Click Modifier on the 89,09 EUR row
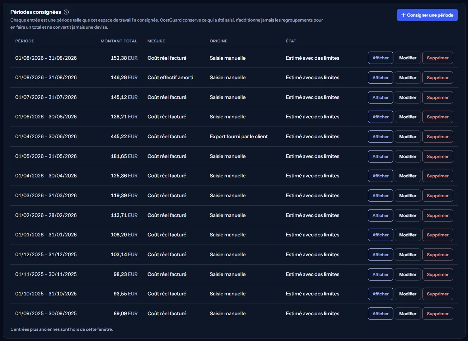Image resolution: width=468 pixels, height=341 pixels. [408, 314]
